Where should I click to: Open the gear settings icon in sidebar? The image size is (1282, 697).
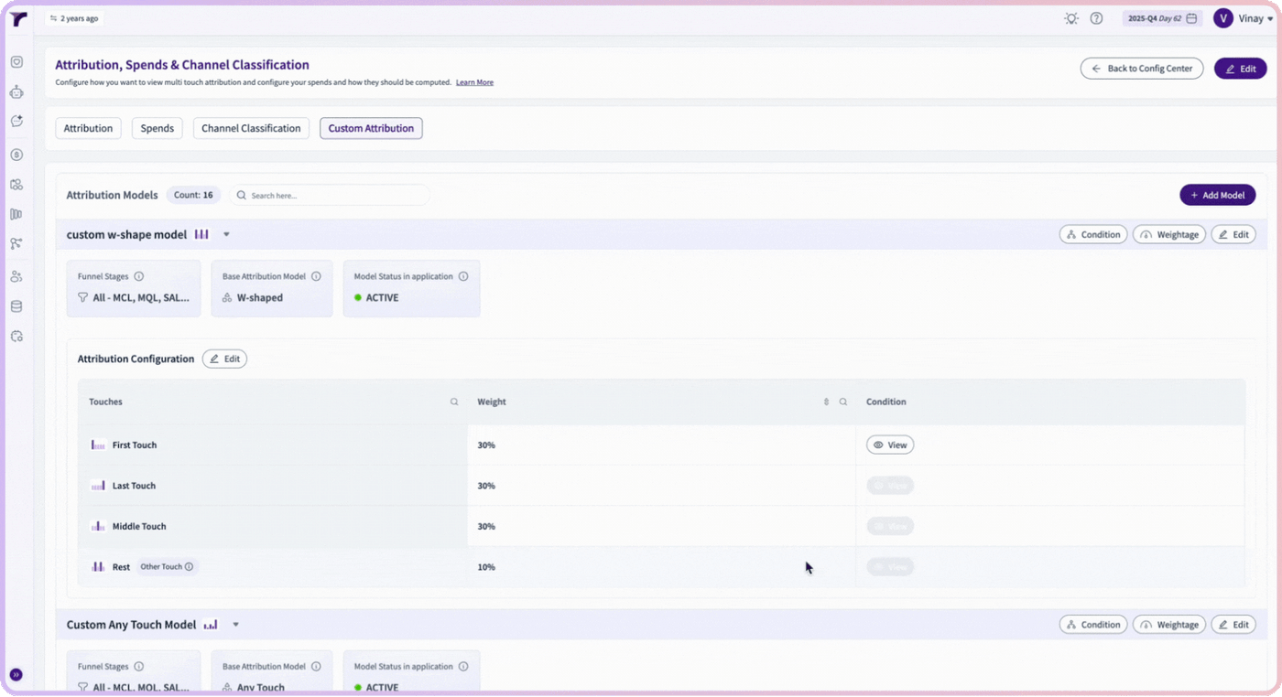tap(16, 337)
